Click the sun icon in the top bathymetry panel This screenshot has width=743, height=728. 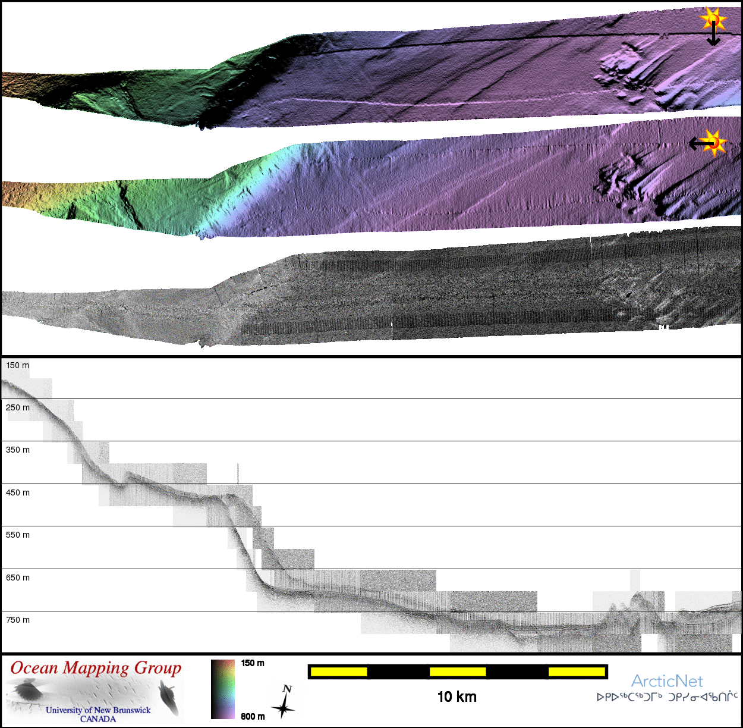pos(713,19)
